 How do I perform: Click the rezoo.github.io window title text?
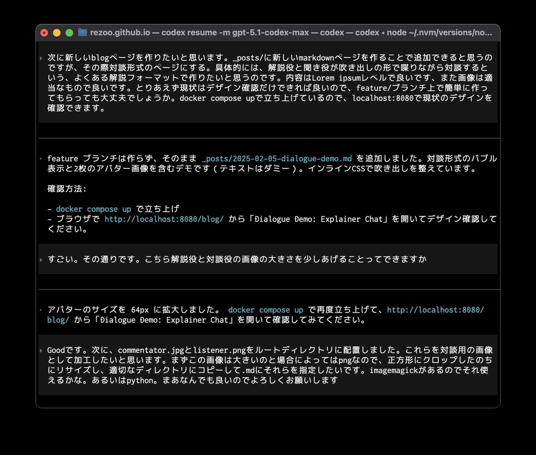(x=120, y=32)
